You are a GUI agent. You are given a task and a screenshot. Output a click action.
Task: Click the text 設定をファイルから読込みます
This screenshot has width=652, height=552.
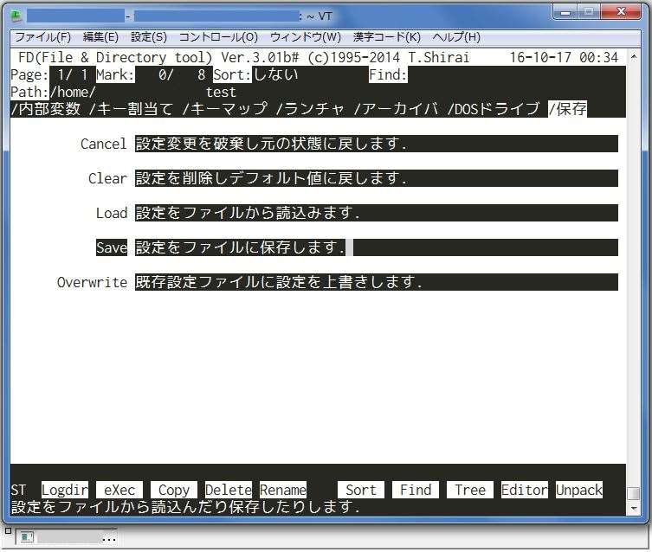click(x=248, y=213)
